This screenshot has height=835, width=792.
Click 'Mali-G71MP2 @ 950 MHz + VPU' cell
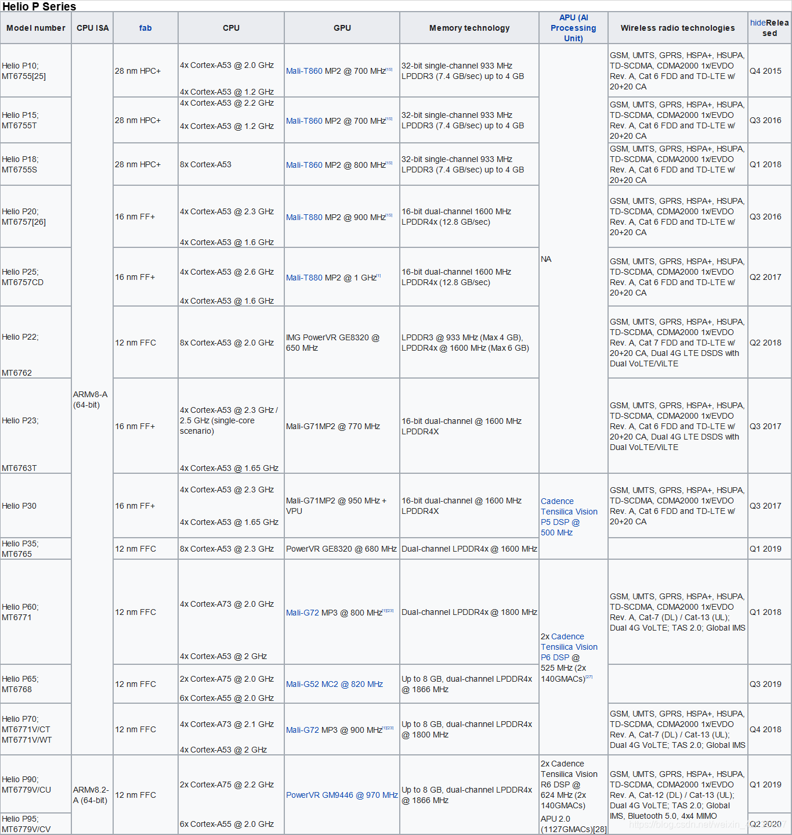click(x=342, y=506)
